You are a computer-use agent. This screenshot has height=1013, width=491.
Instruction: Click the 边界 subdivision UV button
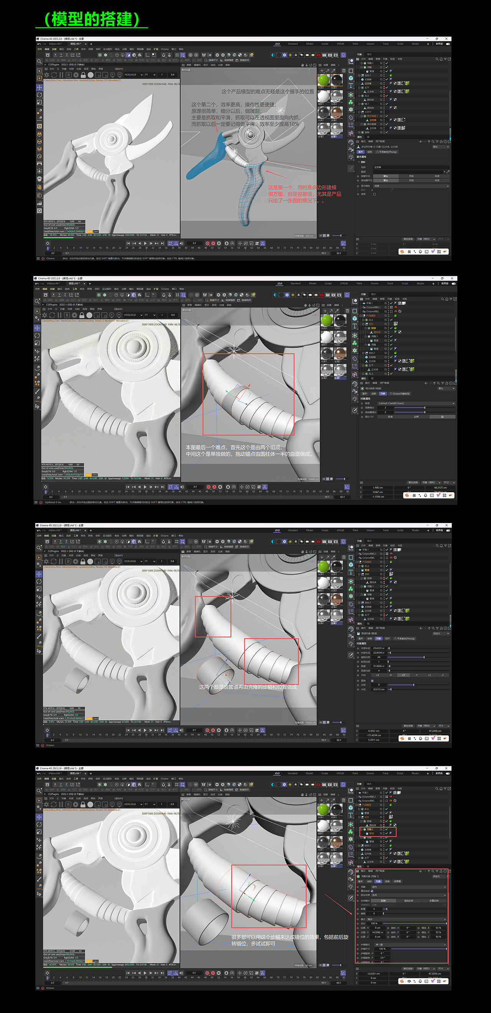click(x=416, y=417)
